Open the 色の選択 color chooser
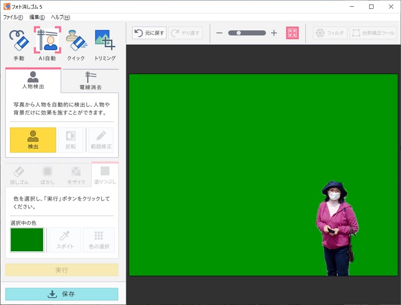The image size is (401, 305). (99, 240)
